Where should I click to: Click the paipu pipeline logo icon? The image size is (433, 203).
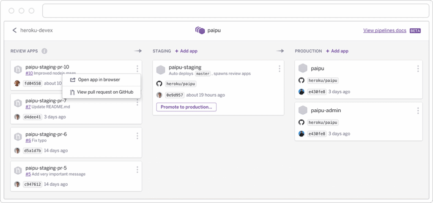coord(200,30)
